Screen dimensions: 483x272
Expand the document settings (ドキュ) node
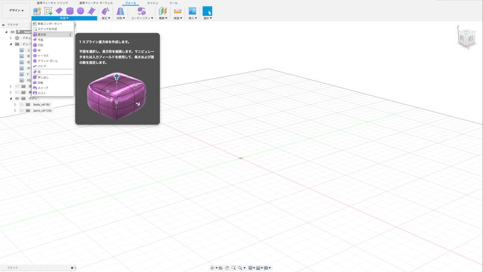pos(11,38)
